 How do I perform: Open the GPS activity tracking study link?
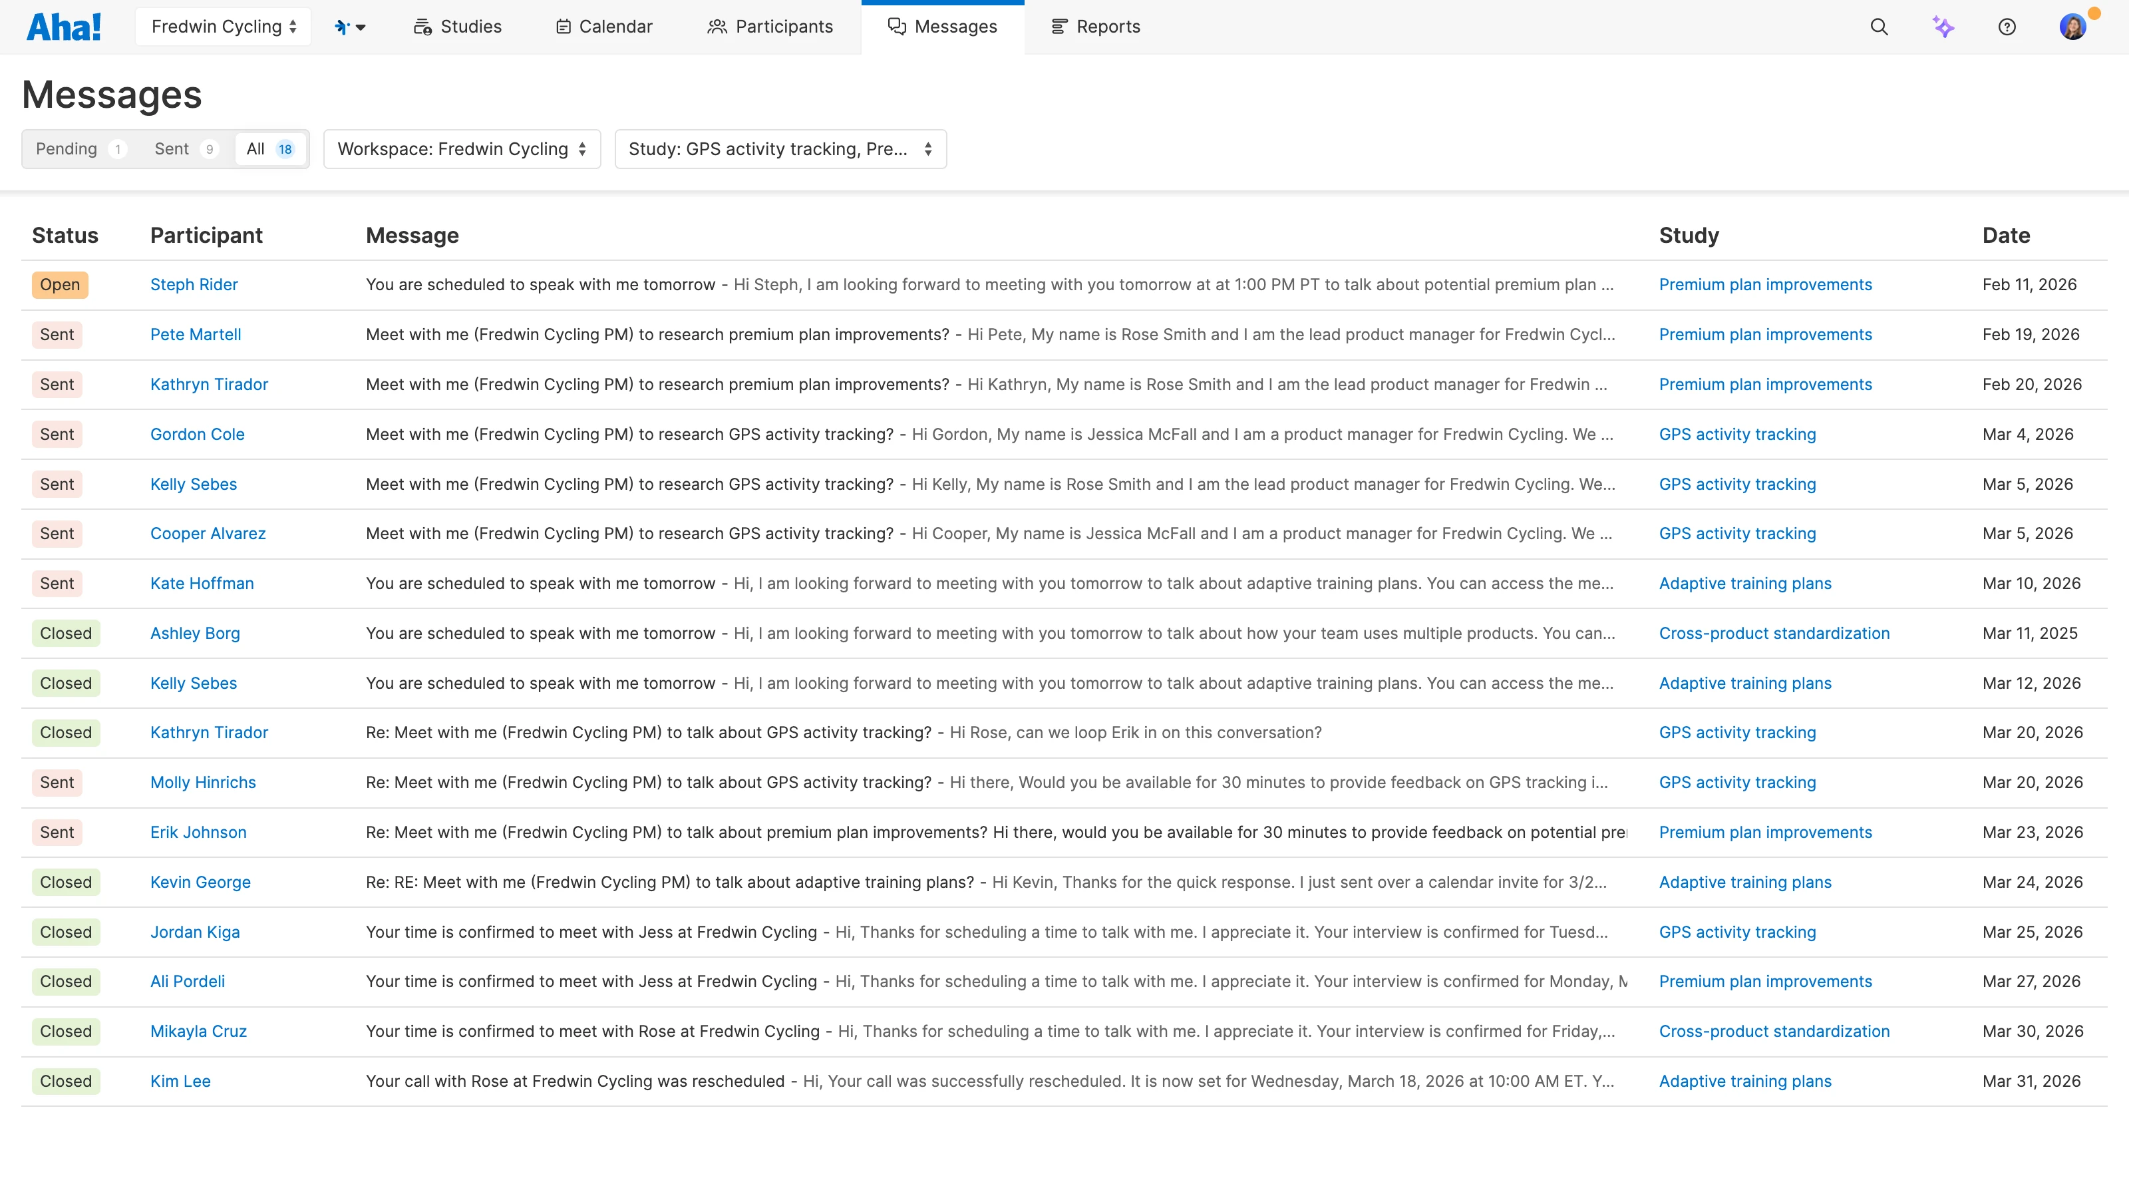click(x=1737, y=434)
